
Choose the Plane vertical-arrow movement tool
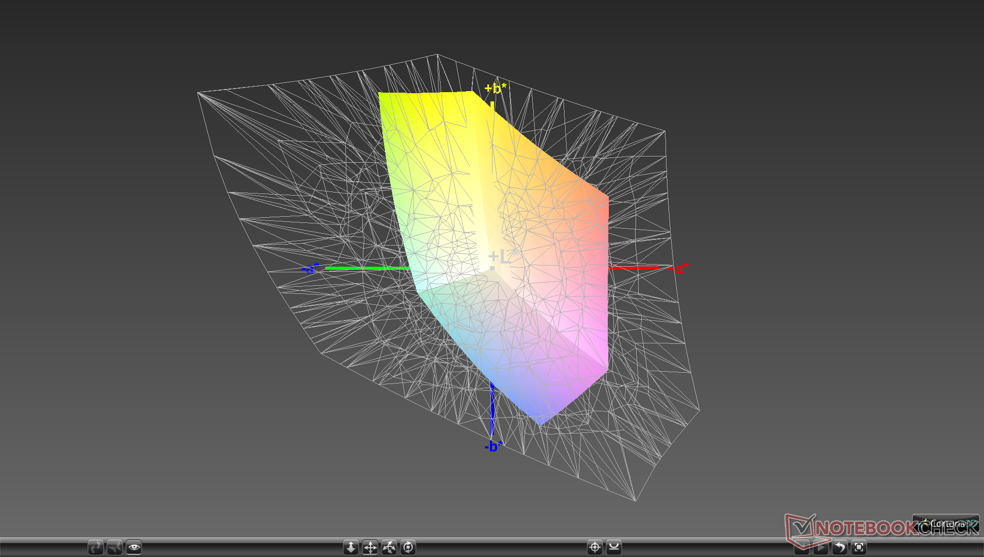click(351, 547)
